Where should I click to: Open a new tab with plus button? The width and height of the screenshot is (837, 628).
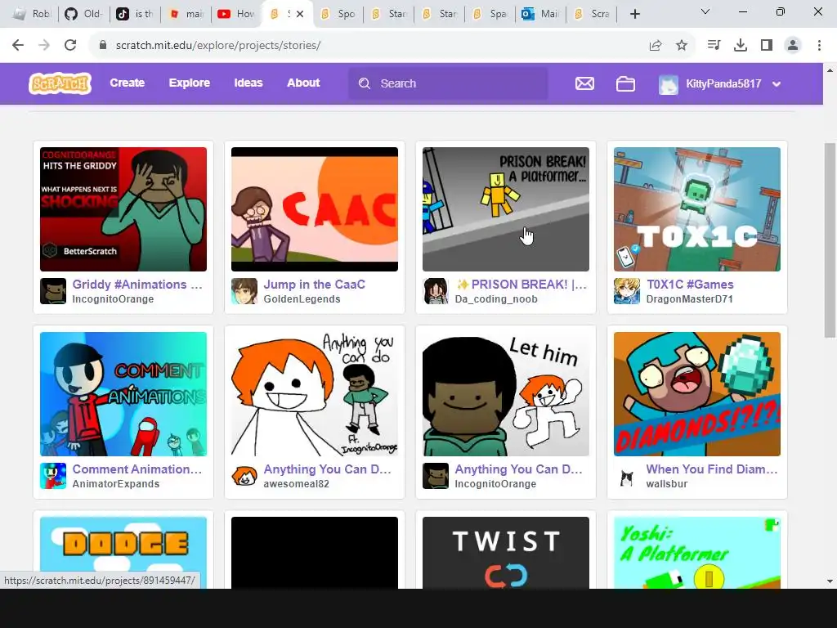(634, 14)
